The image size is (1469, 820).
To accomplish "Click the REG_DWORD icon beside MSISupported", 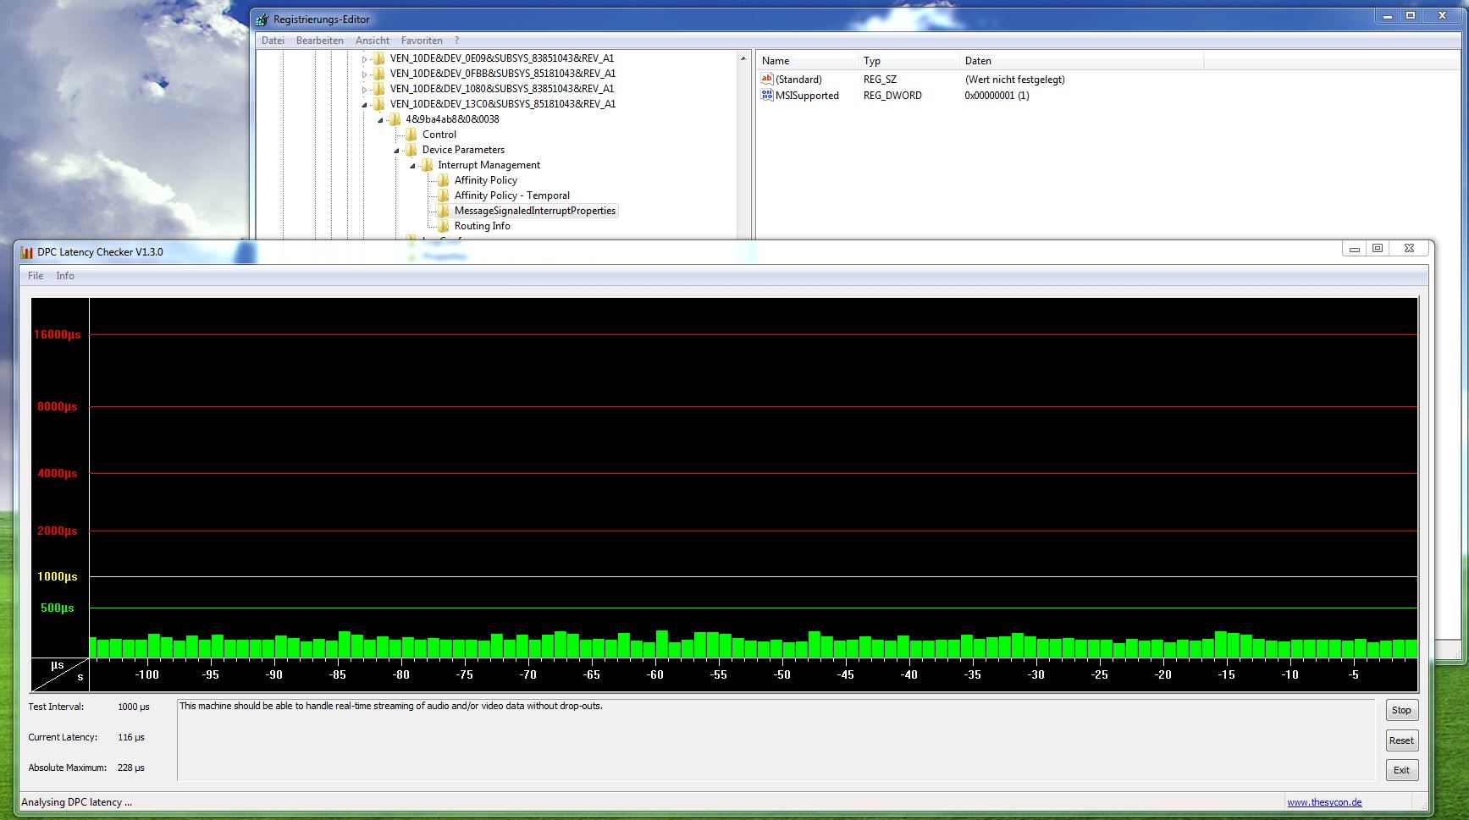I will tap(766, 95).
